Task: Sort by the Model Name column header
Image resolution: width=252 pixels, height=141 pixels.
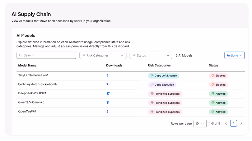Action: [27, 66]
